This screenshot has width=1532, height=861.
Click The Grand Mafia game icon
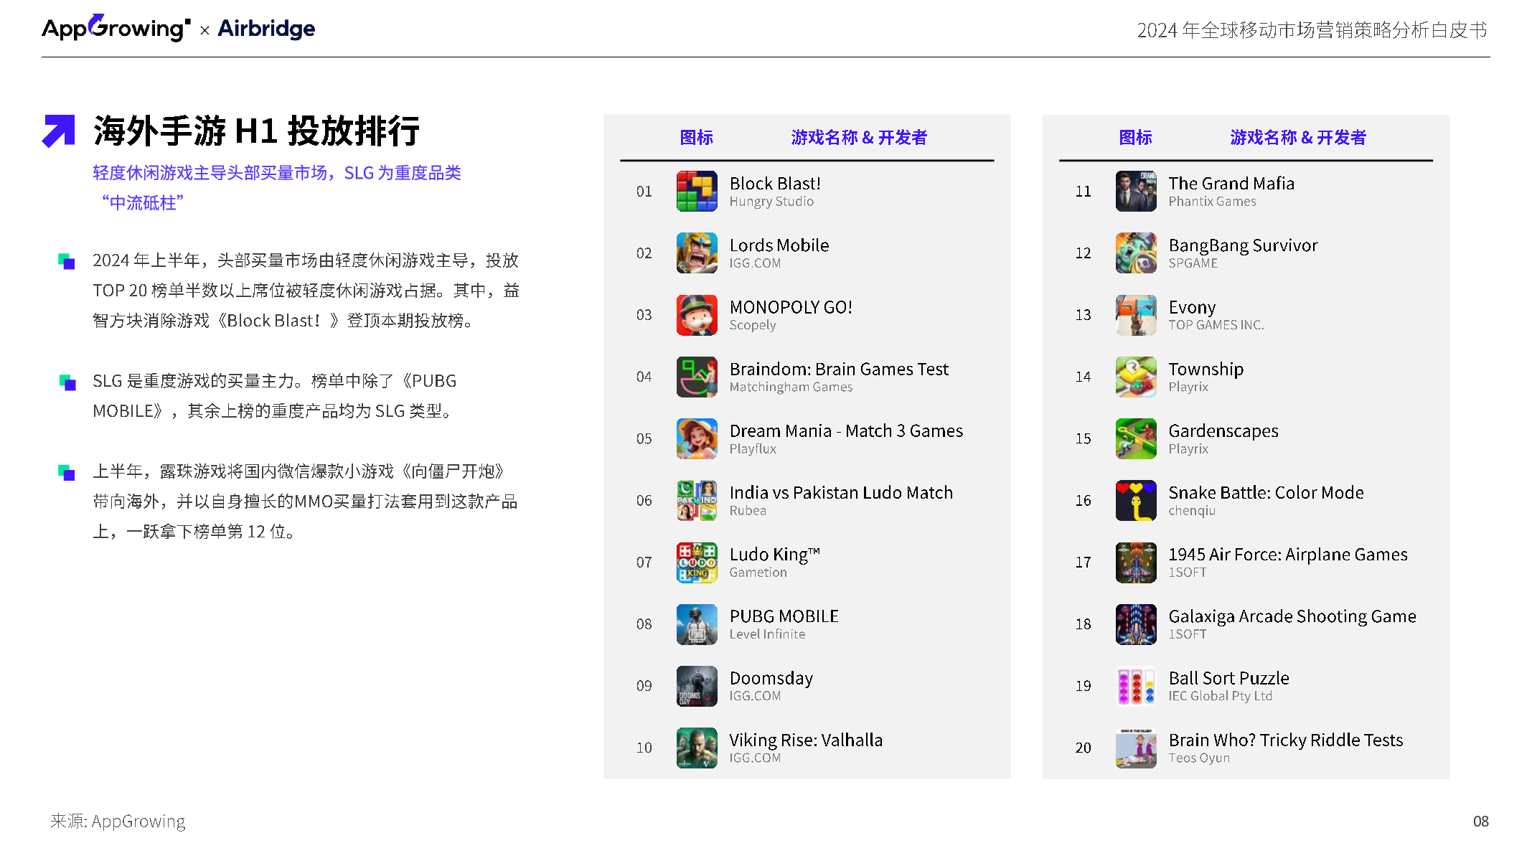click(x=1135, y=191)
